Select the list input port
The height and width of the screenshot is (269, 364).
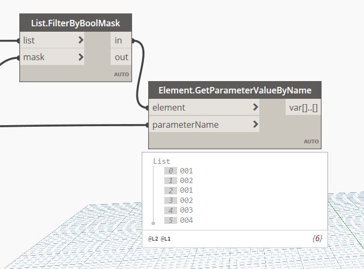(52, 40)
